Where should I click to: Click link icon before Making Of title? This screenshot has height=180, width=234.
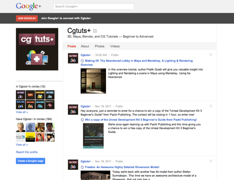tap(82, 61)
